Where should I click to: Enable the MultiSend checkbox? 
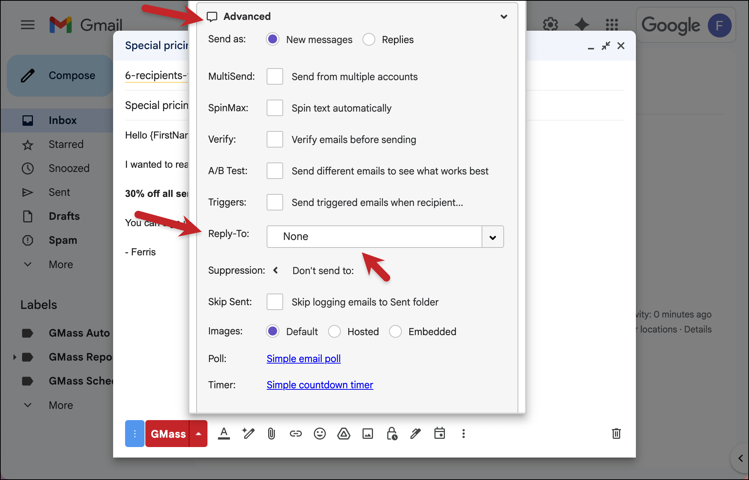tap(275, 76)
